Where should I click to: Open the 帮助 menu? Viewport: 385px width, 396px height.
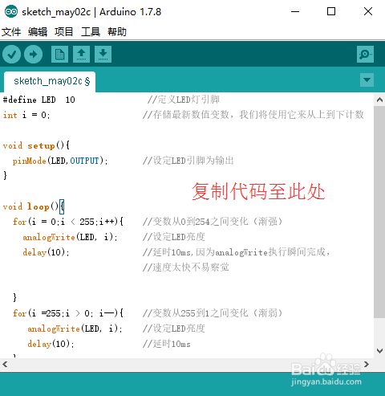coord(117,32)
